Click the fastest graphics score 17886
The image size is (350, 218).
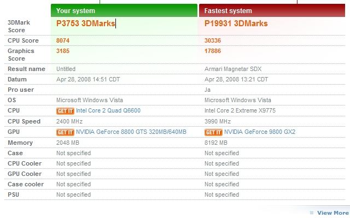tap(213, 51)
